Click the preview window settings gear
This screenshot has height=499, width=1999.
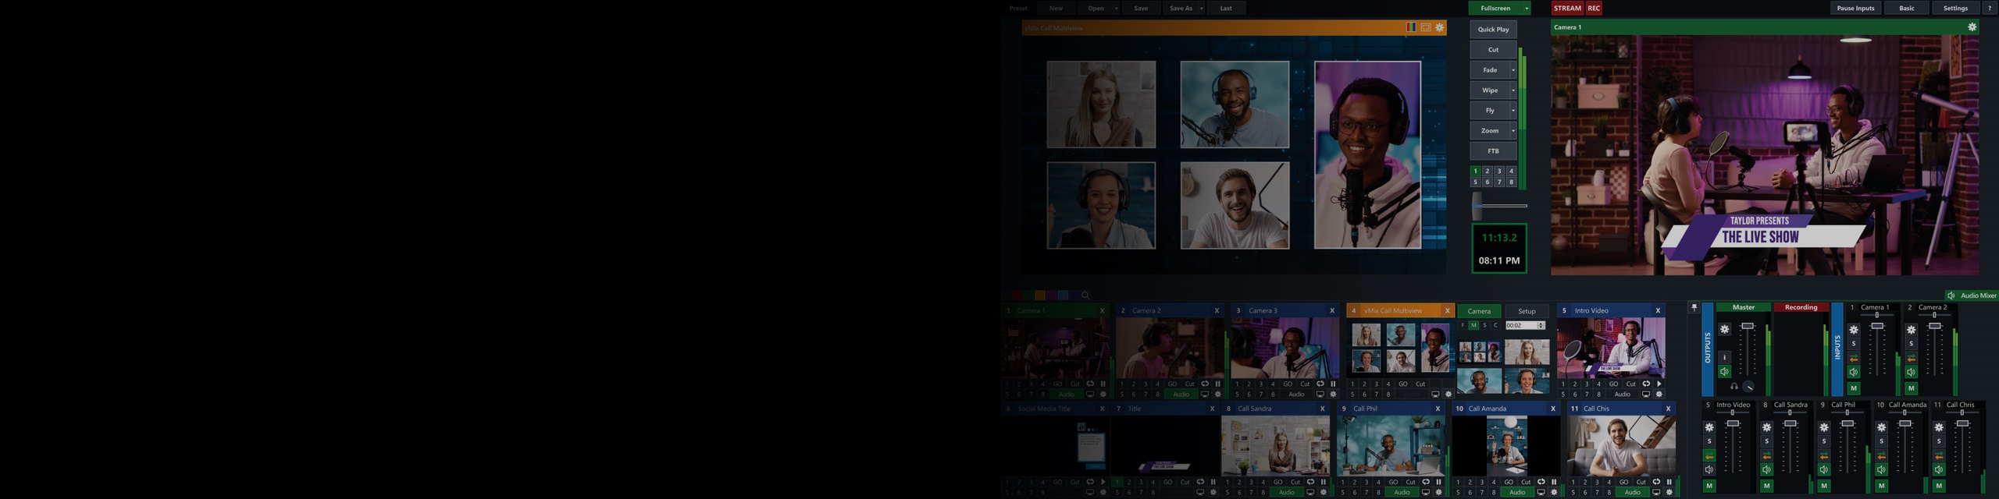tap(1440, 27)
